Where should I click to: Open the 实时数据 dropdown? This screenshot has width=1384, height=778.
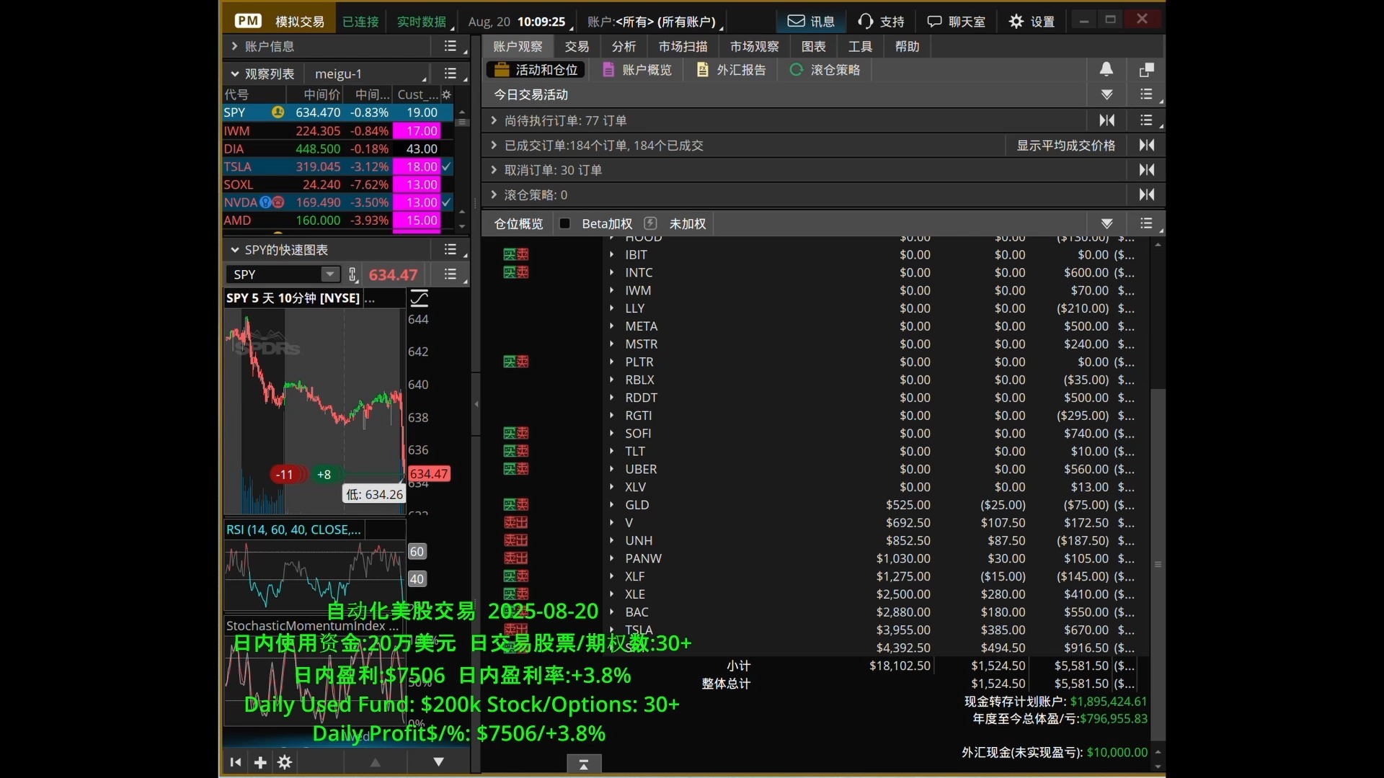tap(425, 22)
